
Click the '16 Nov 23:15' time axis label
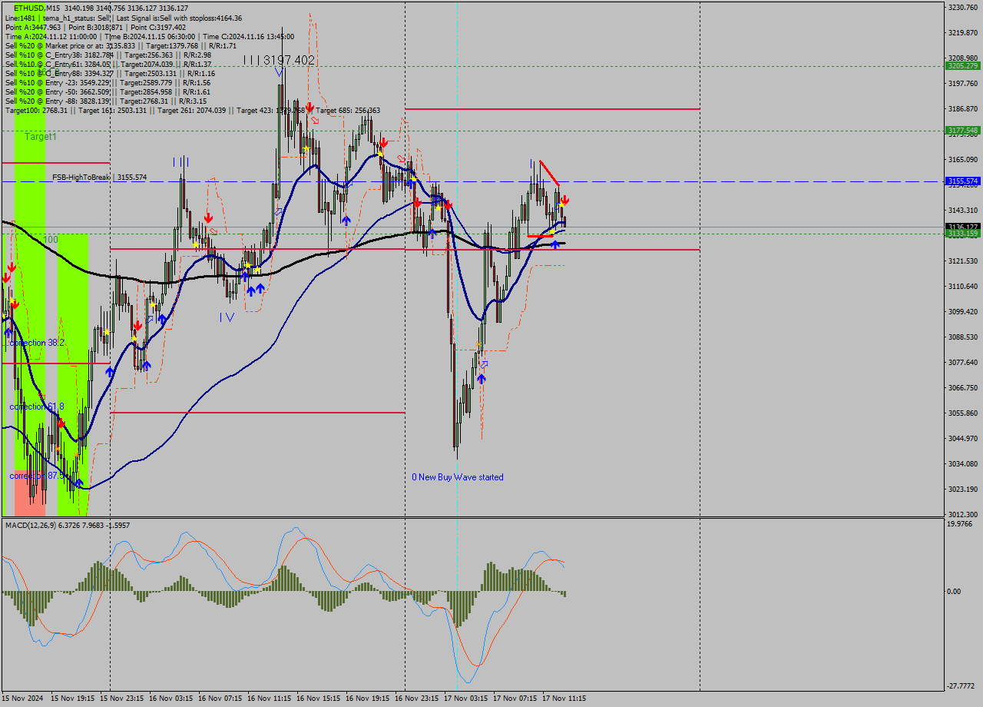coord(417,699)
